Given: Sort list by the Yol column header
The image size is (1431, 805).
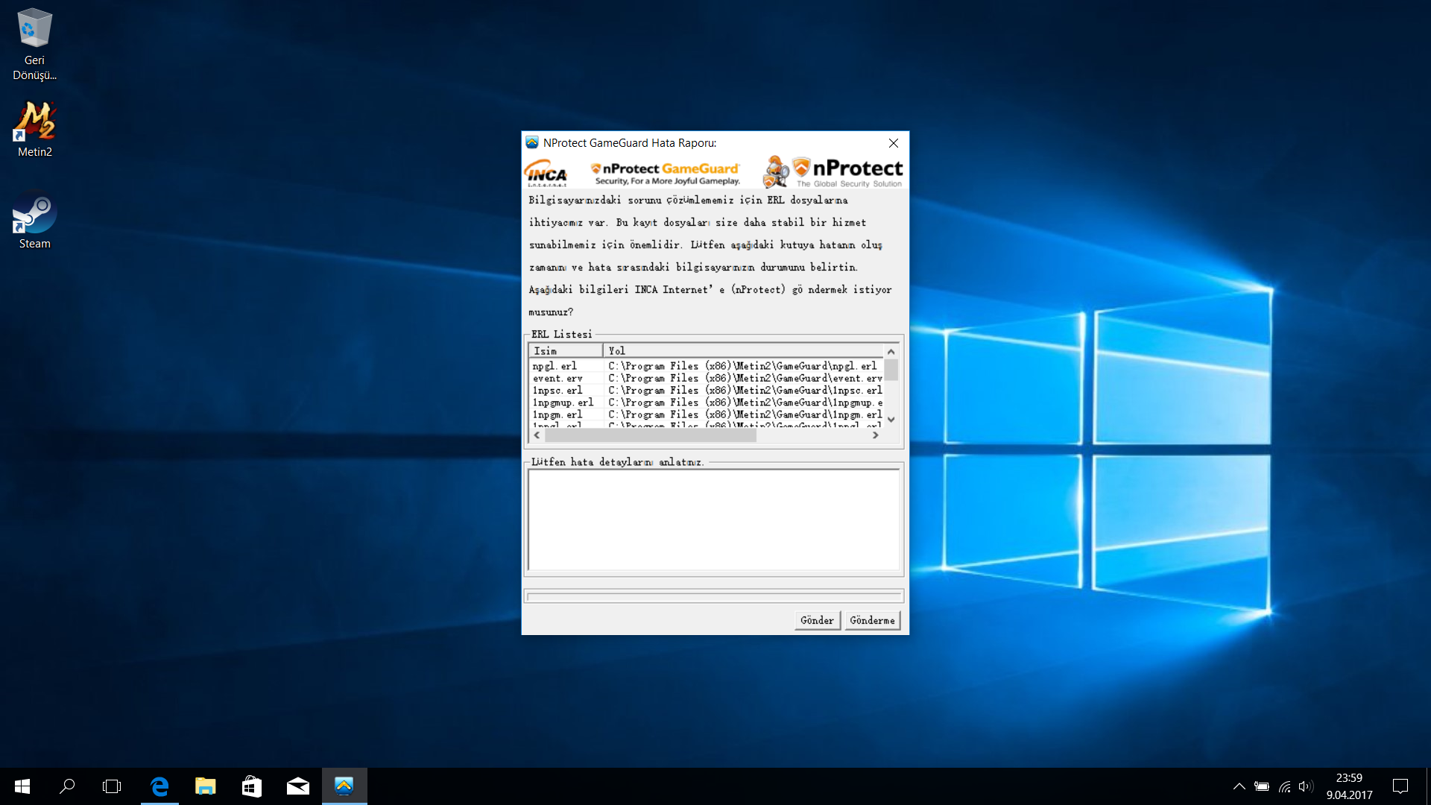Looking at the screenshot, I should (743, 350).
